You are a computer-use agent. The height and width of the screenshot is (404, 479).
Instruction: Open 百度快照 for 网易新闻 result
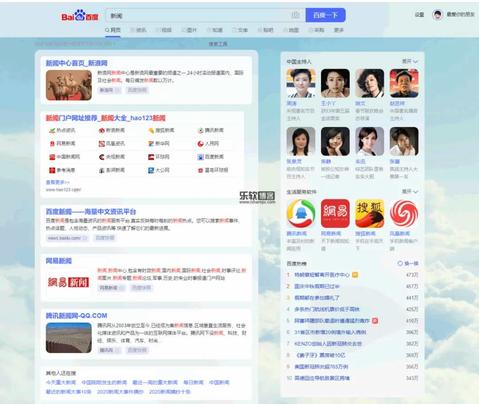(141, 288)
